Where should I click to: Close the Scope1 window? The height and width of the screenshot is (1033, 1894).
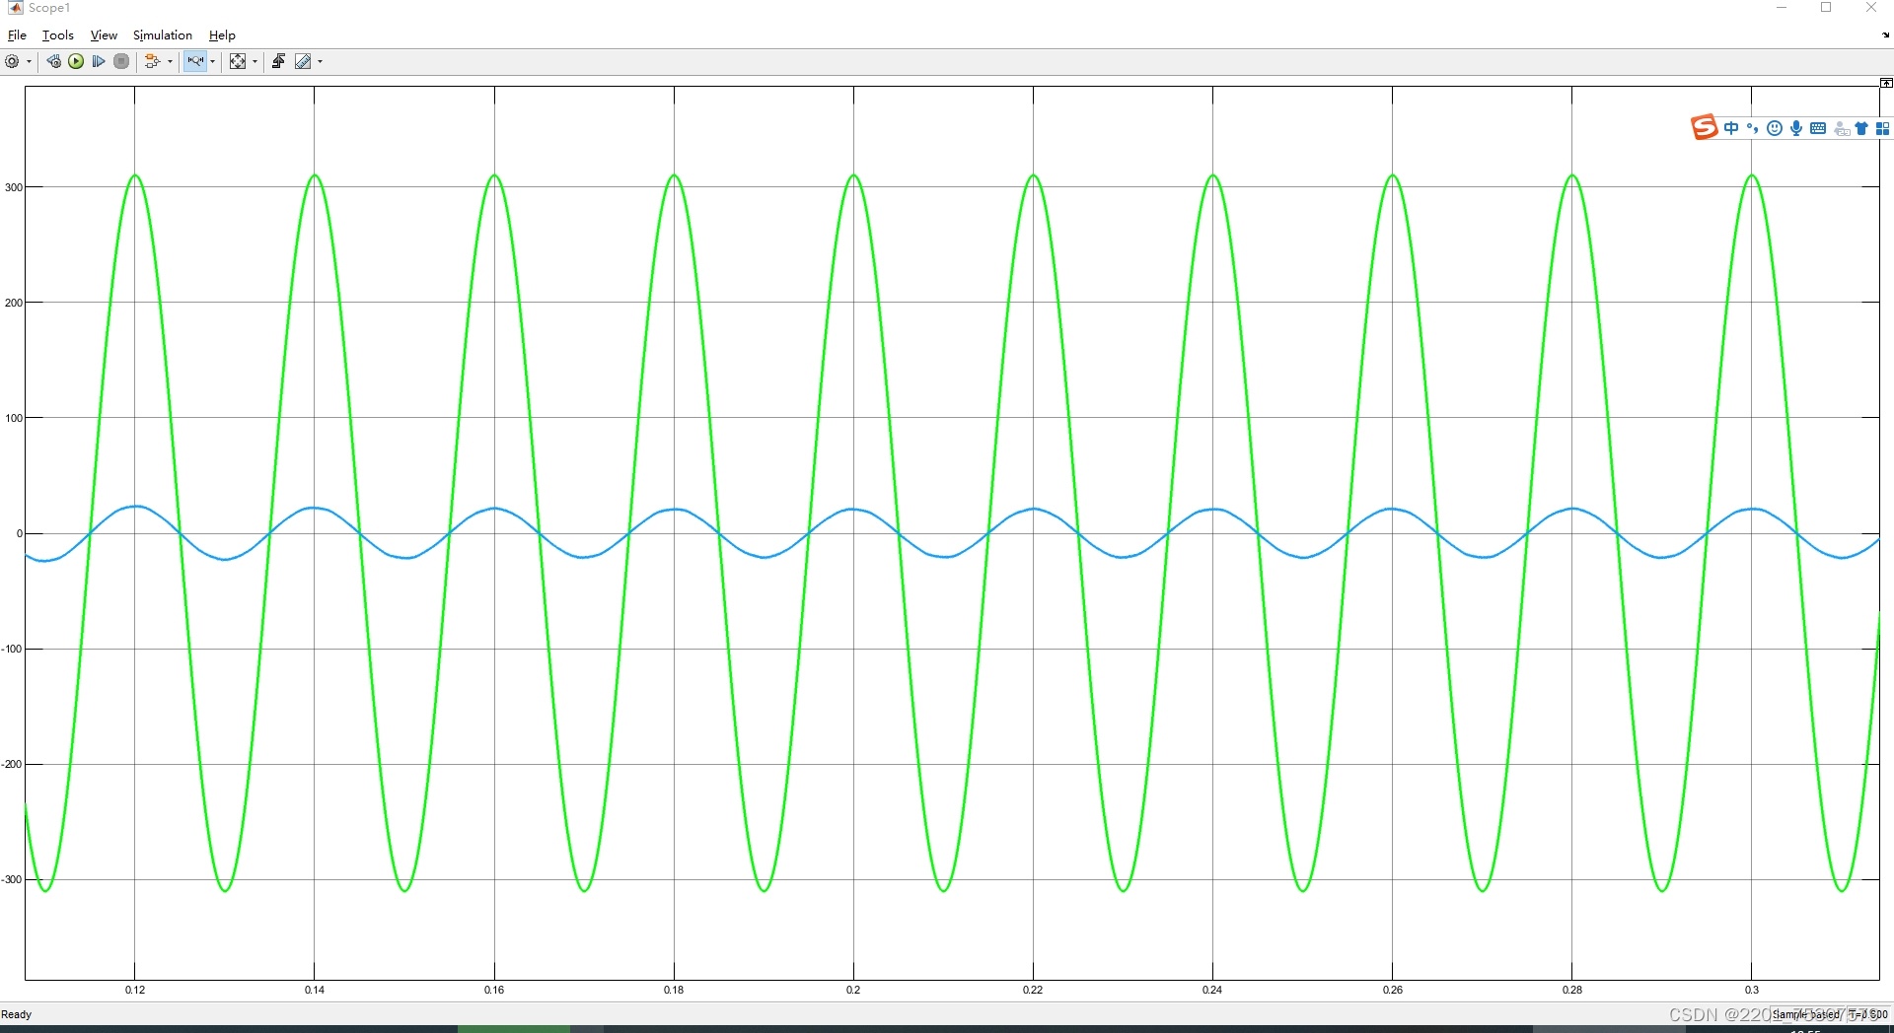pos(1871,8)
